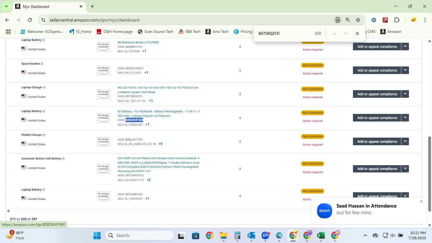The image size is (432, 243).
Task: Open the Amz Tech bookmark
Action: point(217,32)
